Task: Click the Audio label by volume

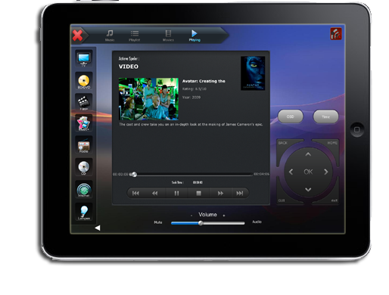Action: tap(257, 222)
